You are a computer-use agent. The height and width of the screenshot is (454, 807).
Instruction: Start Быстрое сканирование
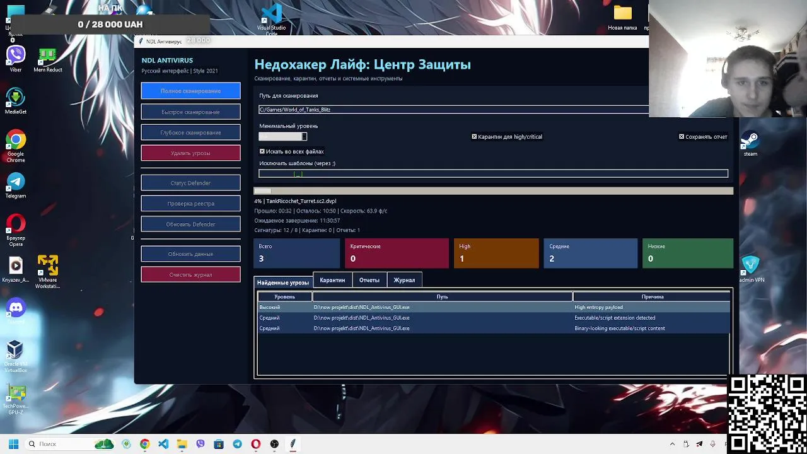coord(190,112)
